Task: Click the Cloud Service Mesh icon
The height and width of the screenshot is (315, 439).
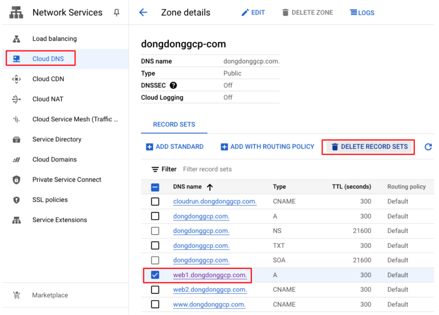Action: (x=17, y=119)
